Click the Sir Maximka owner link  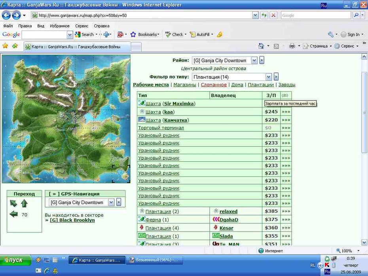click(x=178, y=104)
